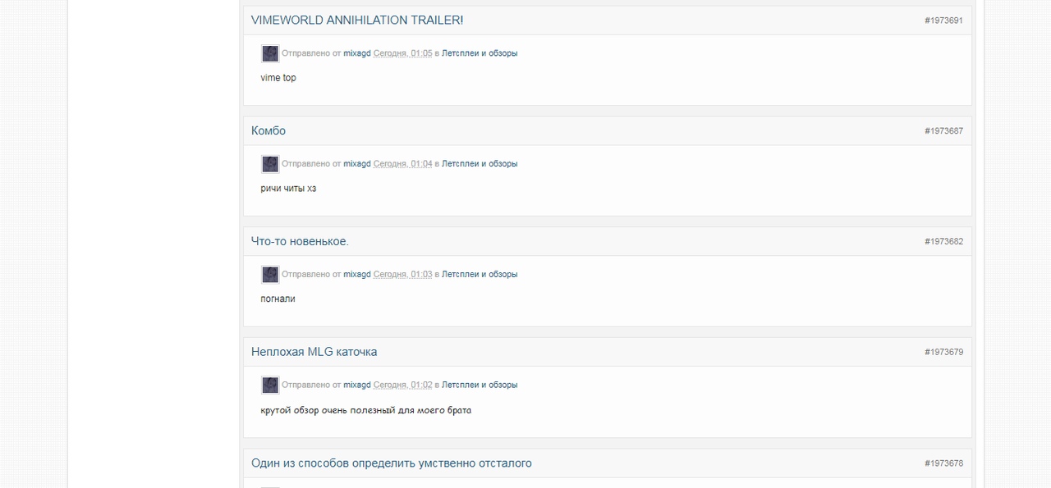Image resolution: width=1051 pixels, height=488 pixels.
Task: Open post number #1973687
Action: click(943, 131)
